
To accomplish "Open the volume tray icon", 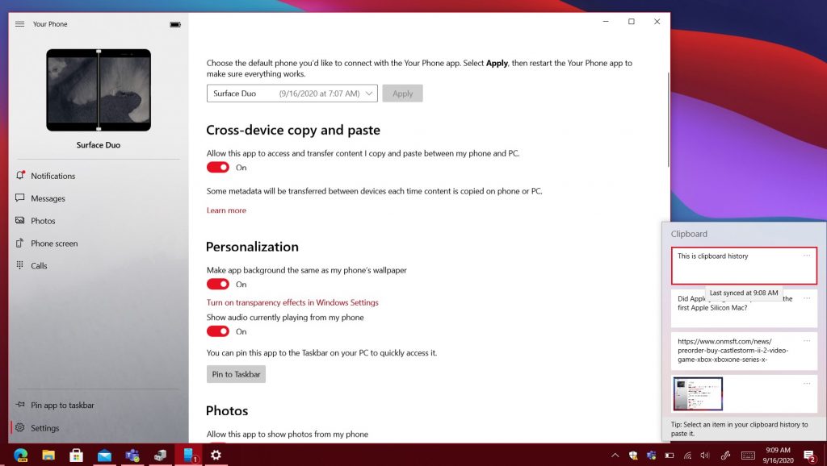I will pyautogui.click(x=705, y=456).
